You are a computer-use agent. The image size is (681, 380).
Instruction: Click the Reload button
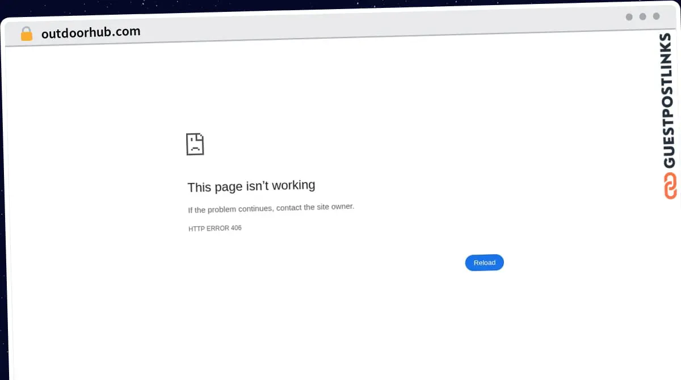[484, 263]
